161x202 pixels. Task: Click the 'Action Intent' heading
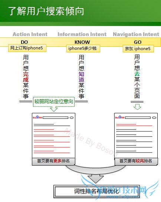(30, 34)
